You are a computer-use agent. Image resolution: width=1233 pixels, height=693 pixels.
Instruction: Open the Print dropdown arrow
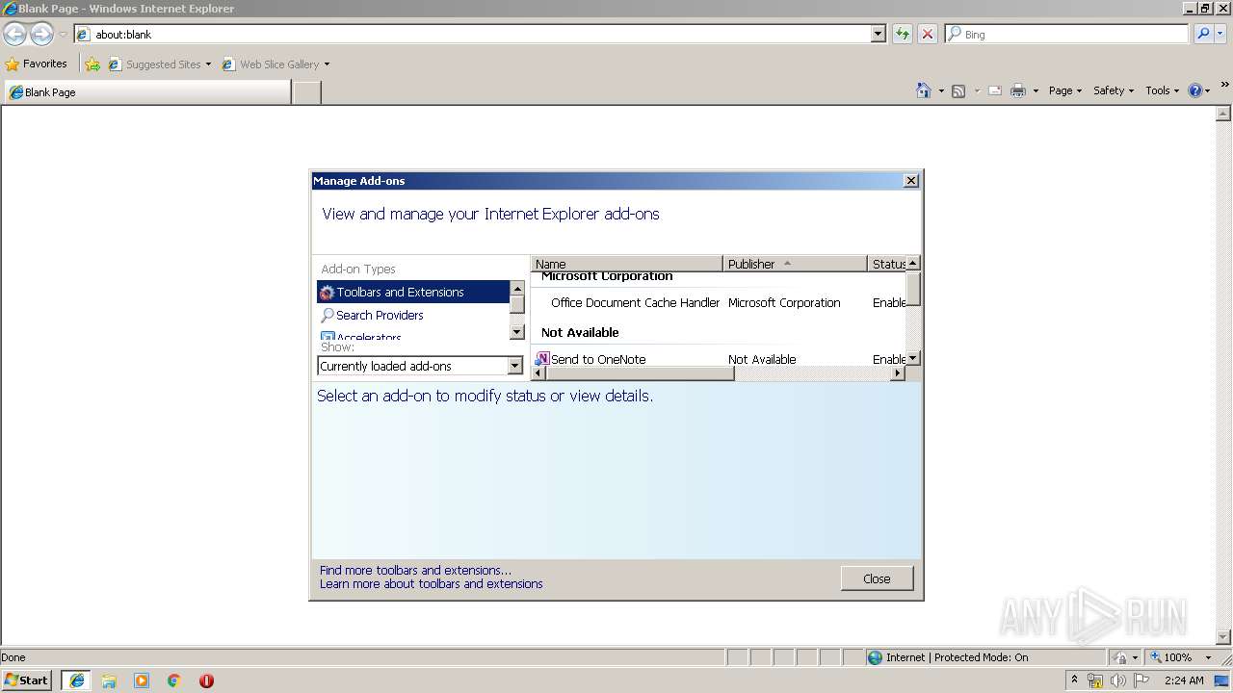pos(1036,90)
